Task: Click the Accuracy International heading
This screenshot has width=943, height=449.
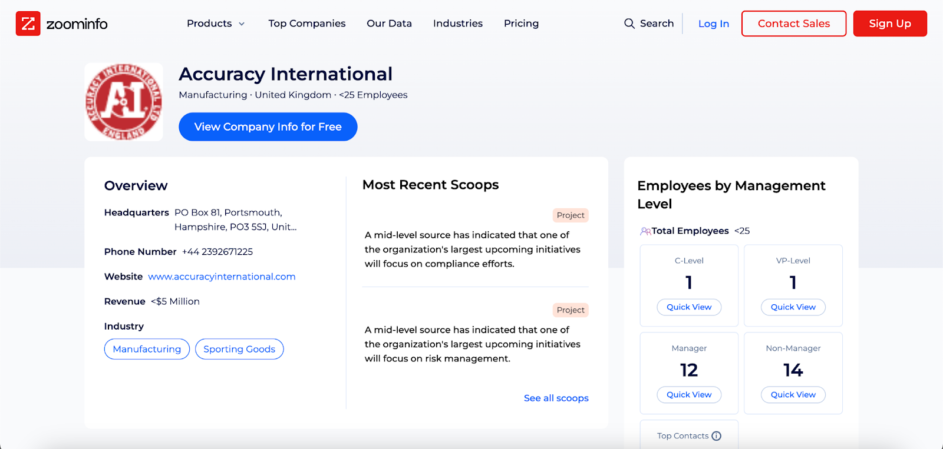Action: coord(285,74)
